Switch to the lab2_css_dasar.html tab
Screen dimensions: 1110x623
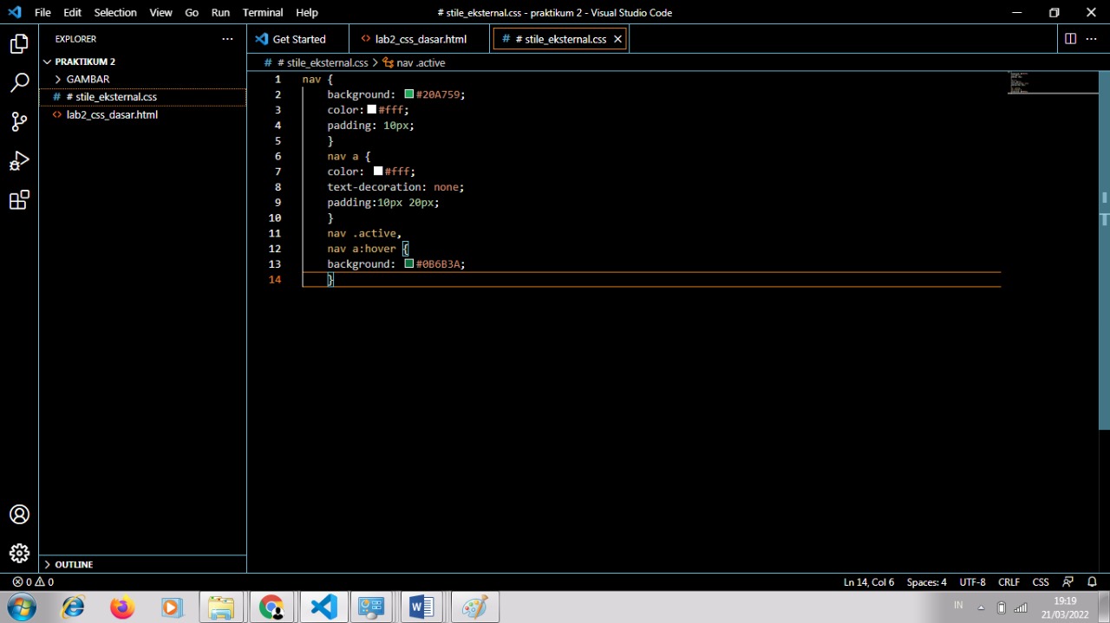(x=421, y=38)
